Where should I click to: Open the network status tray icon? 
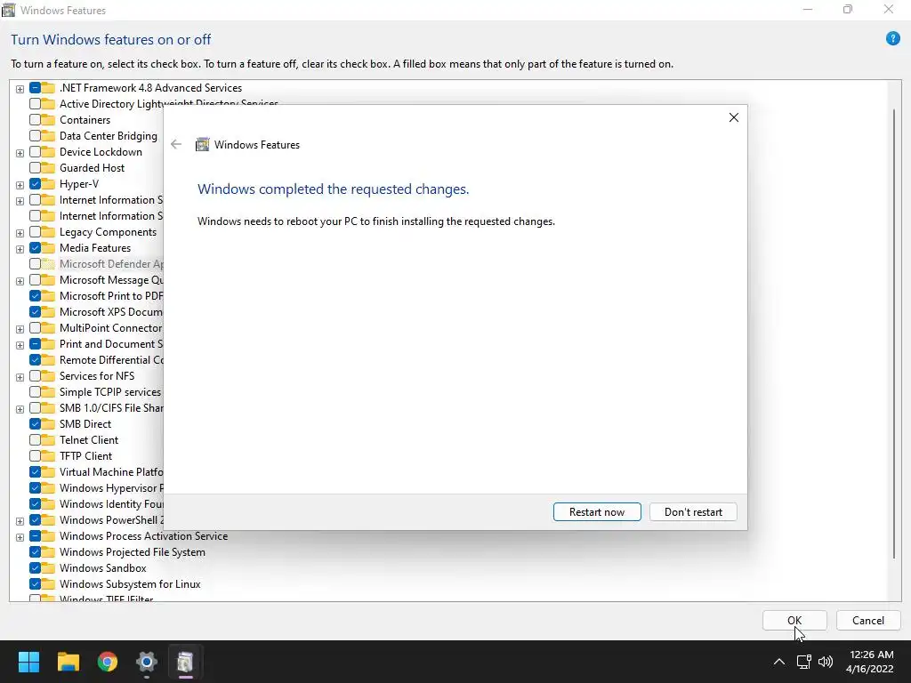pos(803,662)
